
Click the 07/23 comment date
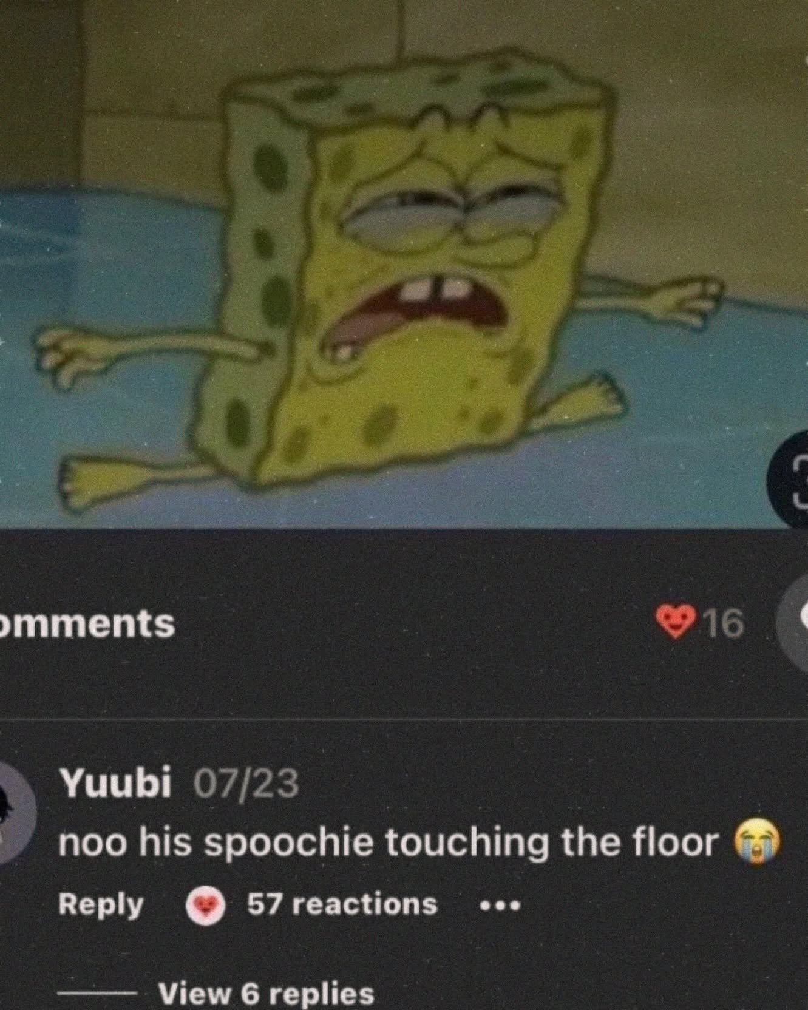[246, 783]
